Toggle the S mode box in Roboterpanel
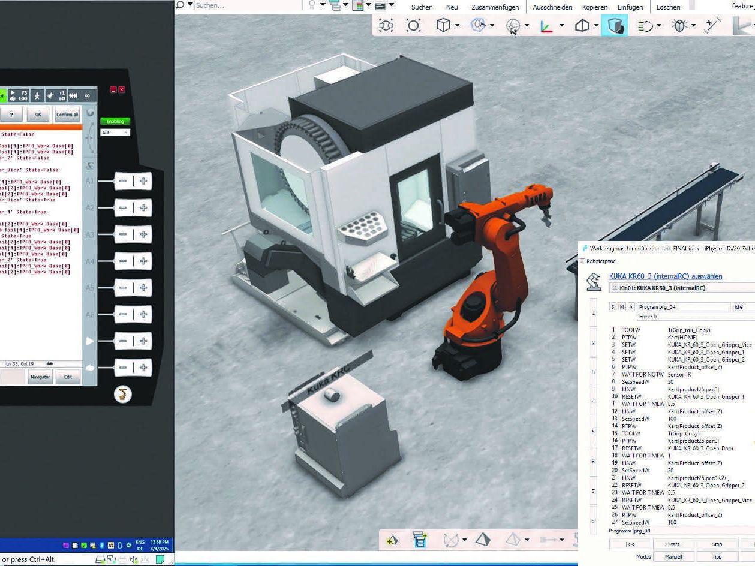 [x=613, y=307]
